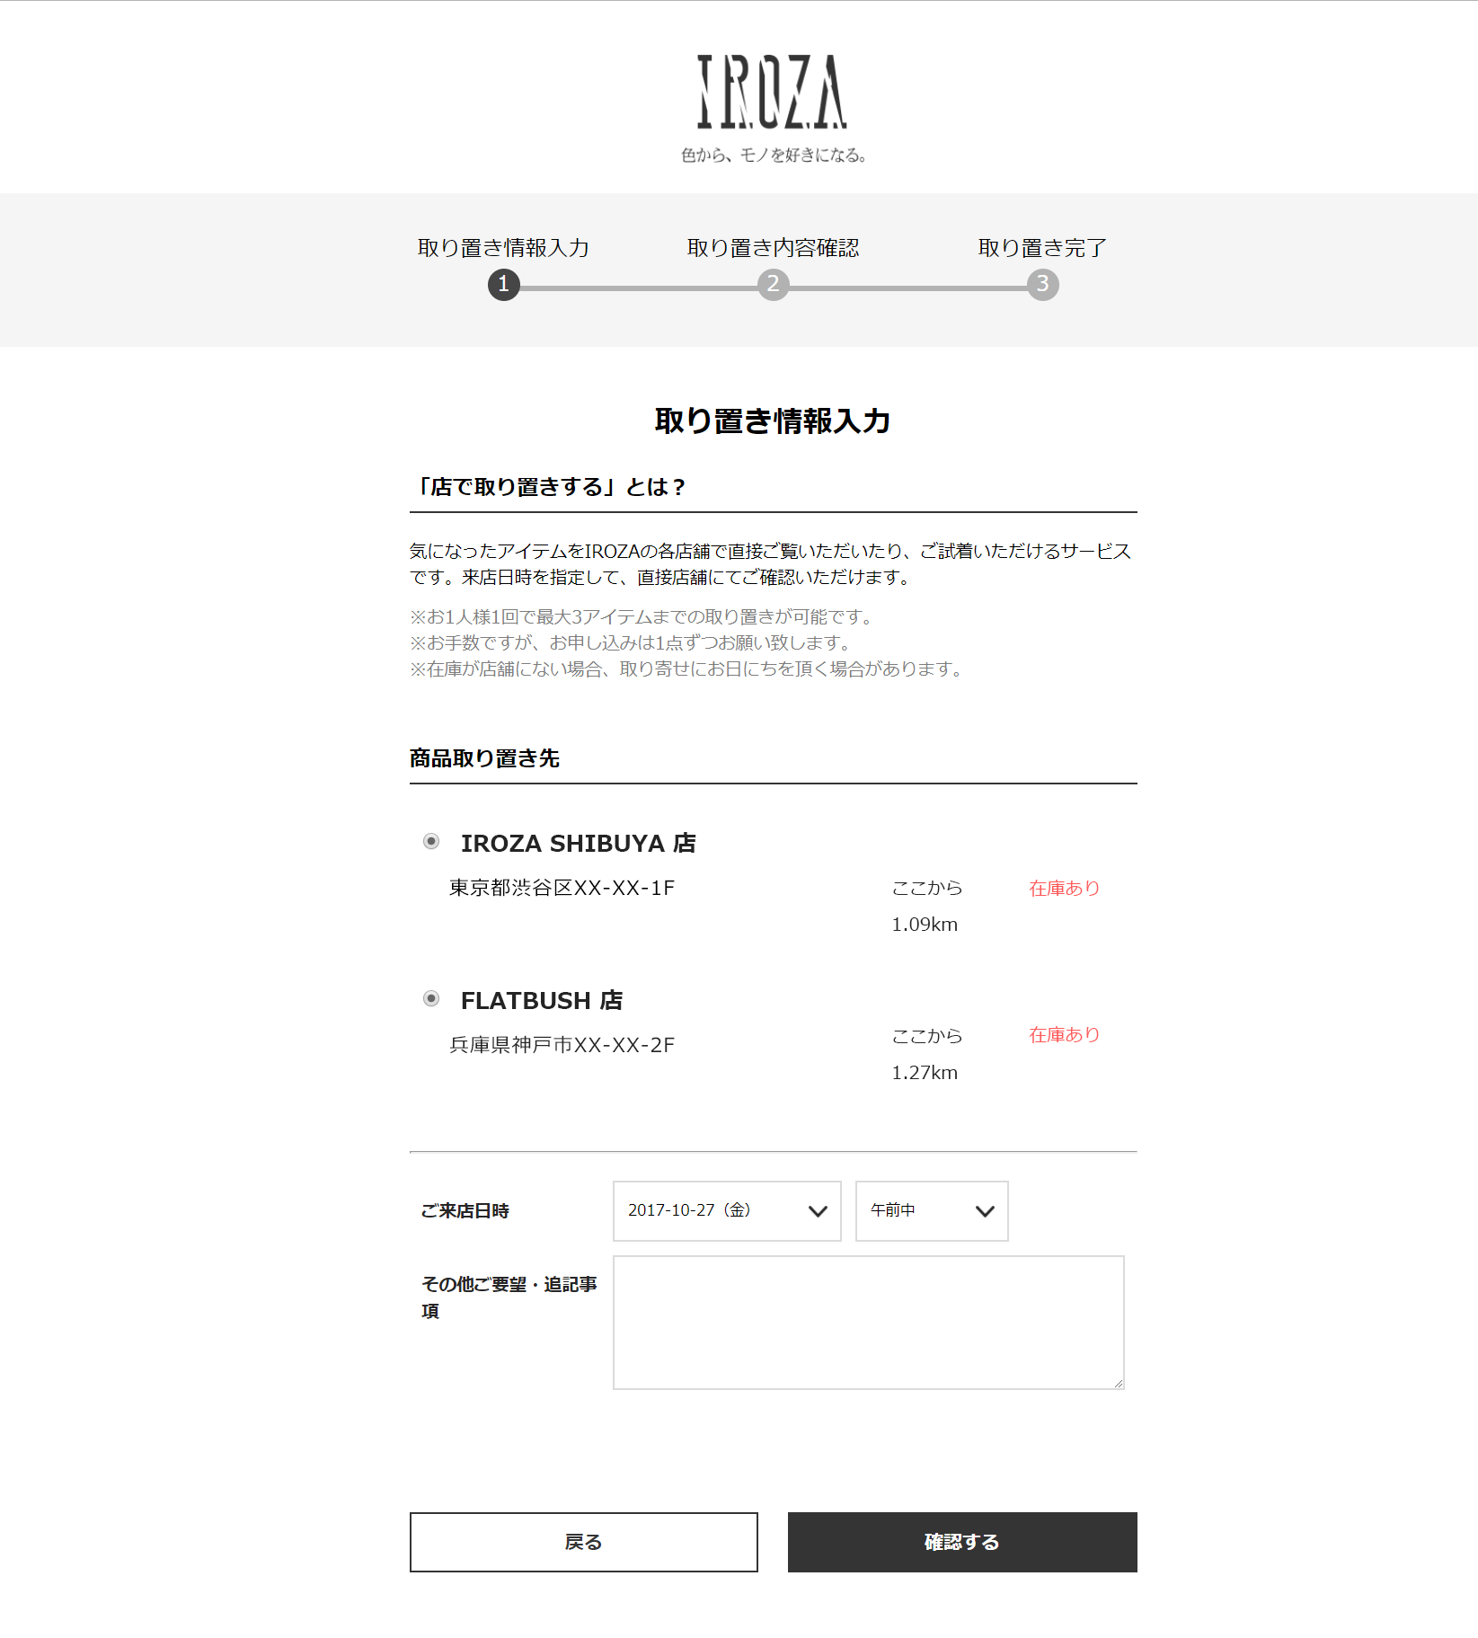Click the IROZA SHIBUYA 店 store name
Viewport: 1478px width, 1638px height.
(579, 843)
